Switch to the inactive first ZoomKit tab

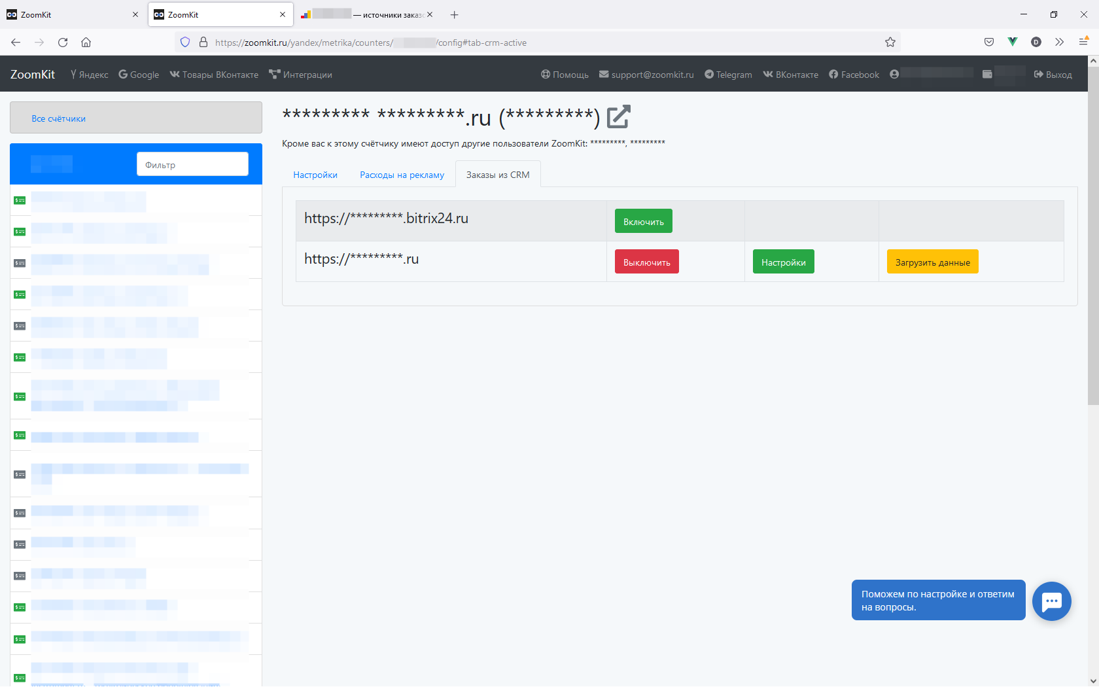(x=72, y=14)
